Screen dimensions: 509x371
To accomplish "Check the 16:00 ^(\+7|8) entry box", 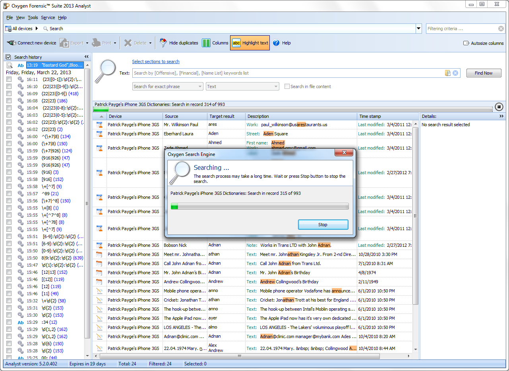I will pos(9,136).
